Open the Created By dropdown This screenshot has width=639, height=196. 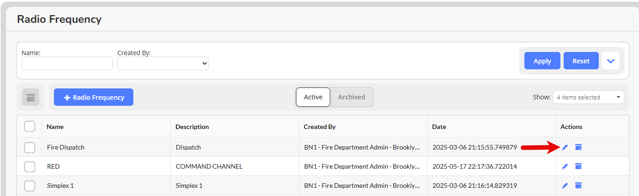click(x=163, y=63)
